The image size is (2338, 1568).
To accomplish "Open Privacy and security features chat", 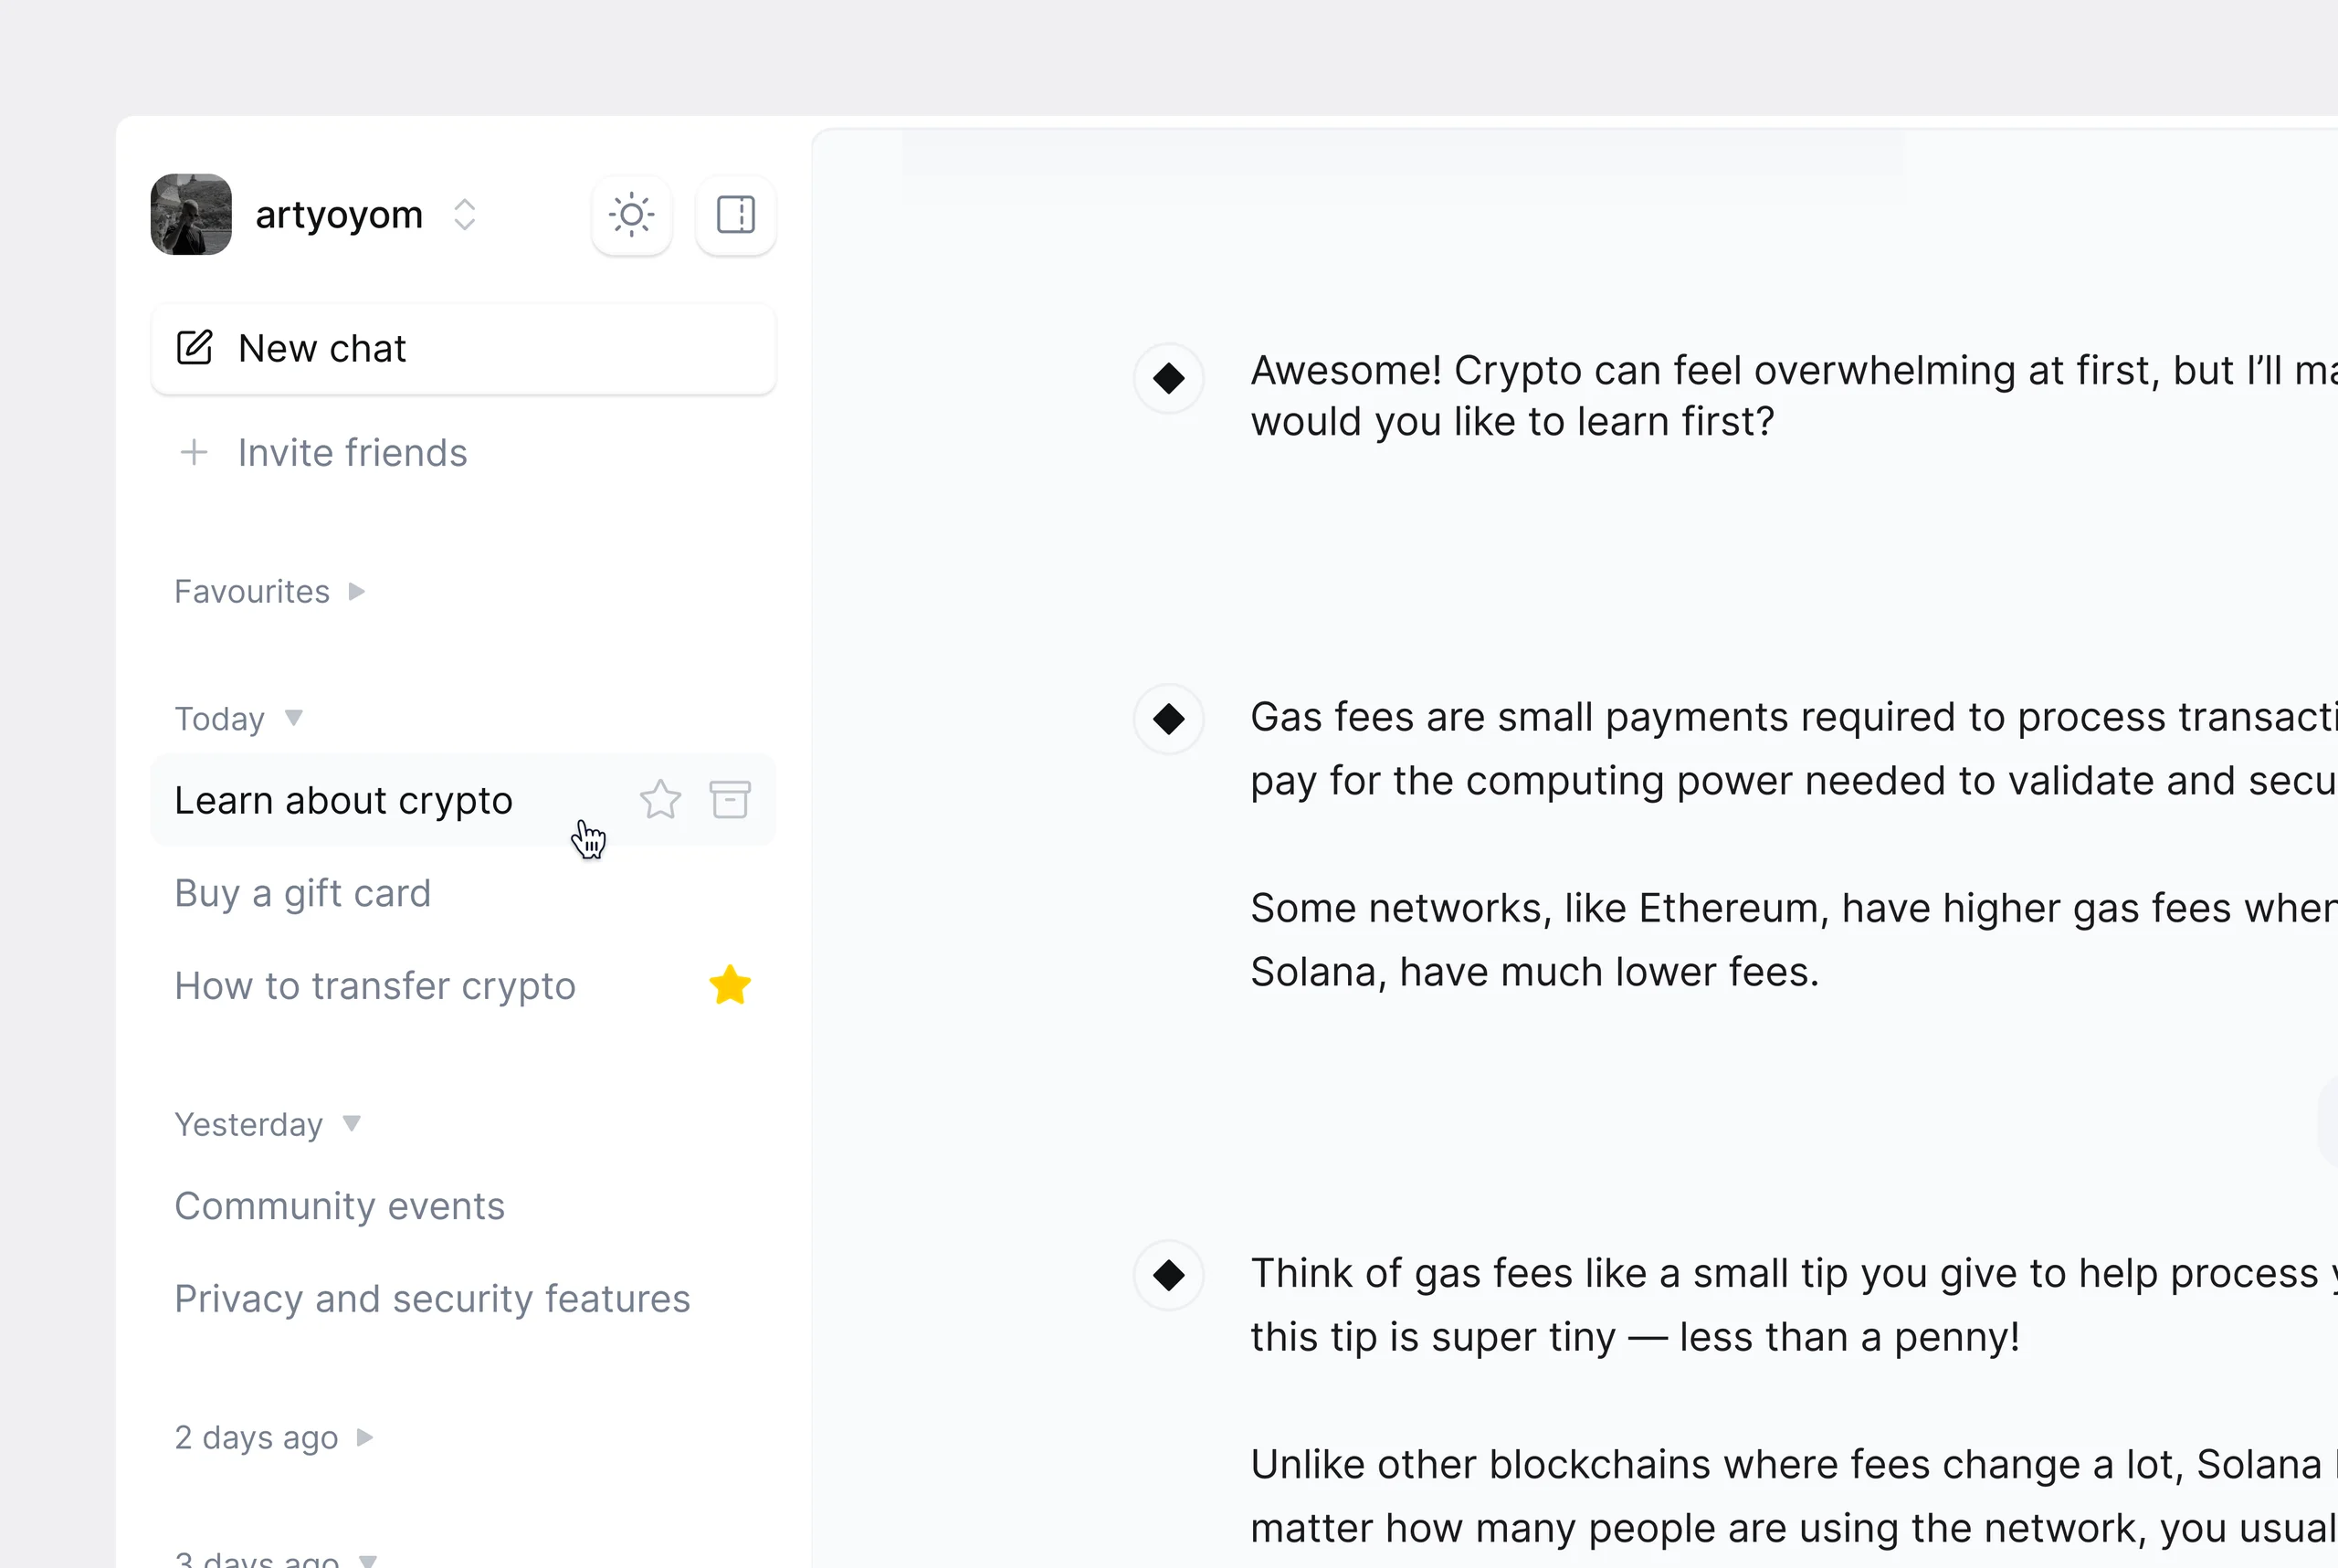I will click(x=432, y=1299).
